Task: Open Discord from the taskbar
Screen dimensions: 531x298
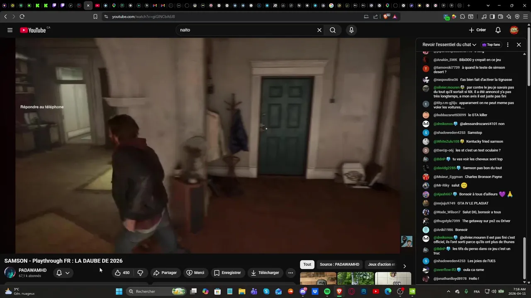Action: tap(303, 291)
